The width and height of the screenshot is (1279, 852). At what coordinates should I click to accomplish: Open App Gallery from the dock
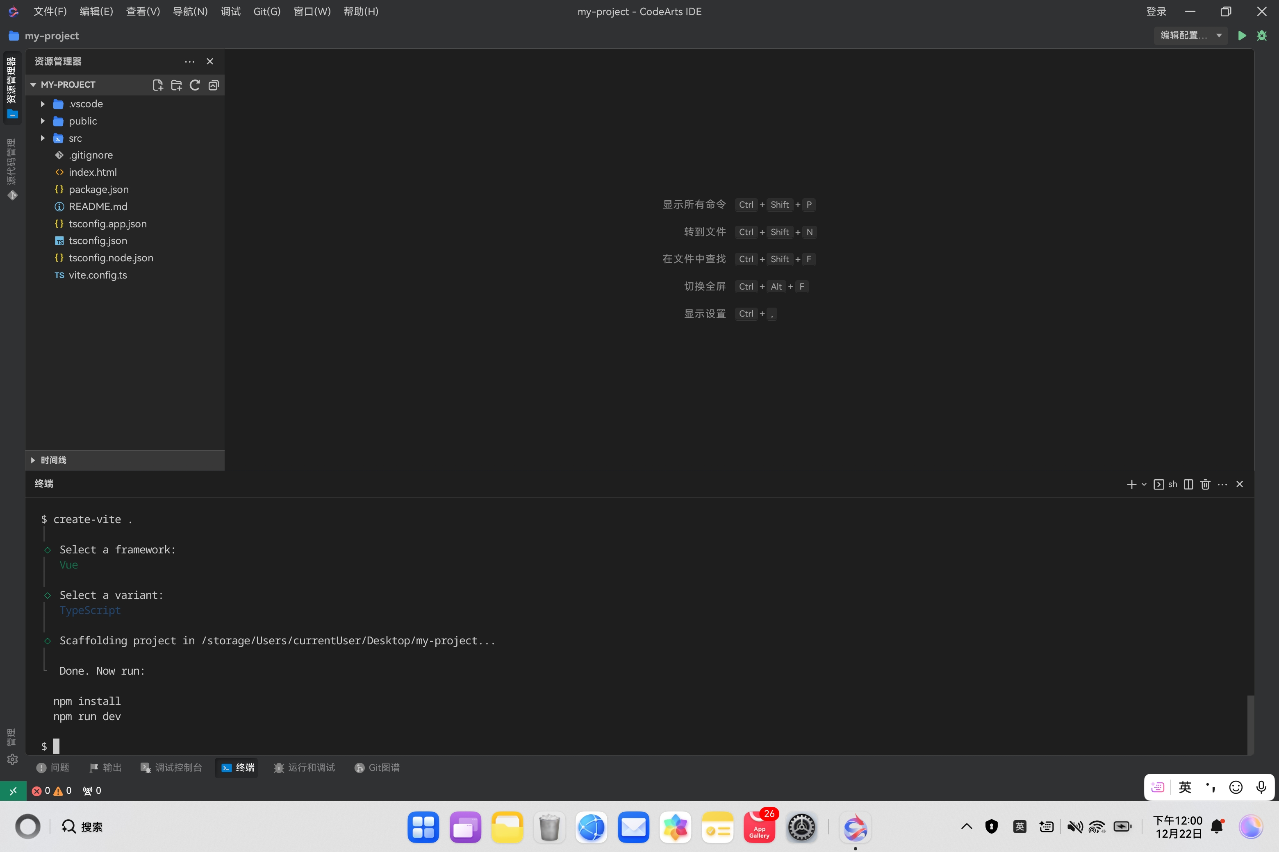[x=759, y=827]
